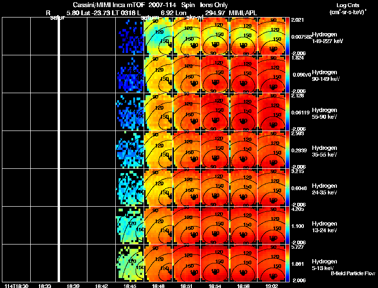Image resolution: width=378 pixels, height=288 pixels.
Task: Select the '1.100' color bar midpoint value
Action: pos(298,226)
